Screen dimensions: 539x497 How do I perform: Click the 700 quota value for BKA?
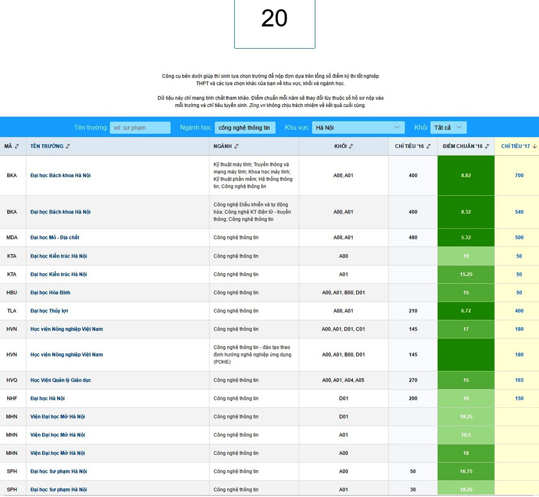click(x=519, y=175)
